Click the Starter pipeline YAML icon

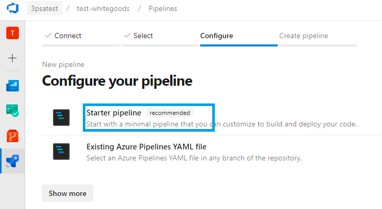pyautogui.click(x=61, y=118)
